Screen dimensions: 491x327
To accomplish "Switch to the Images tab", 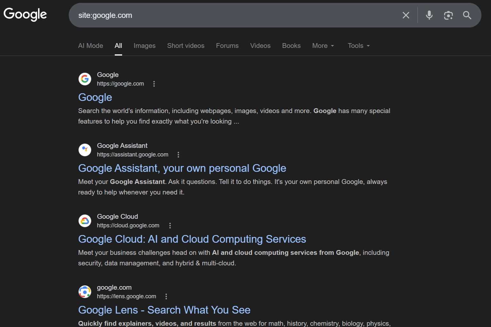I will 144,46.
